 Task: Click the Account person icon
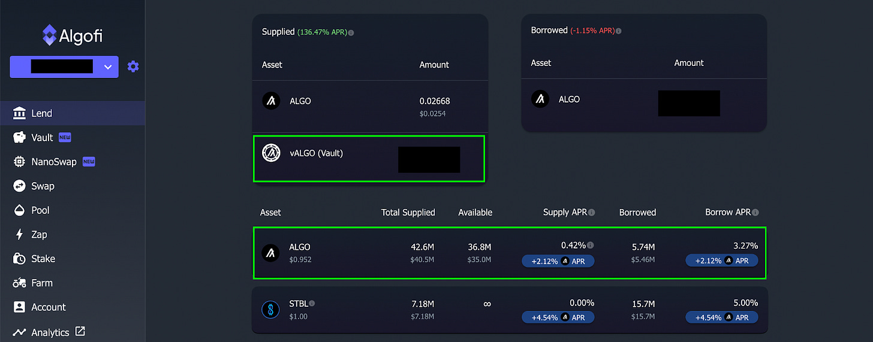(19, 307)
